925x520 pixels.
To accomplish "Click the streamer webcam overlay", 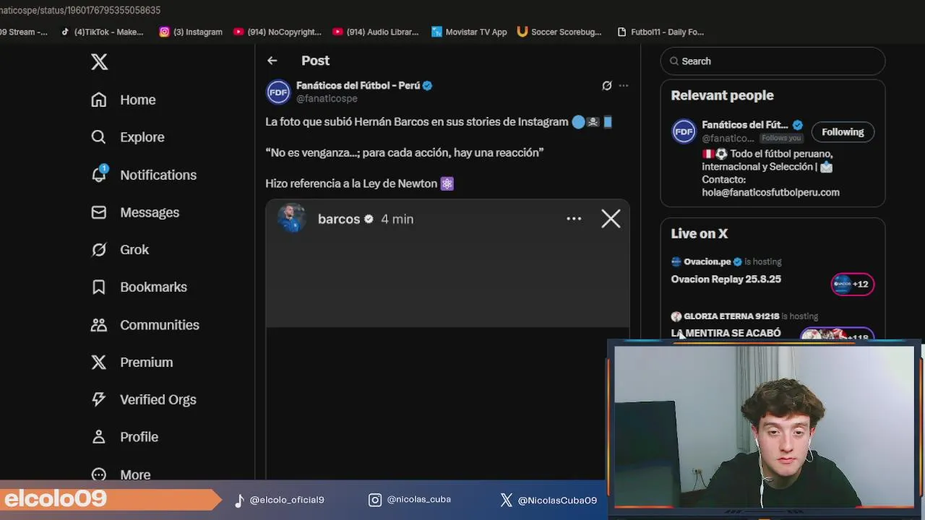I will [764, 427].
